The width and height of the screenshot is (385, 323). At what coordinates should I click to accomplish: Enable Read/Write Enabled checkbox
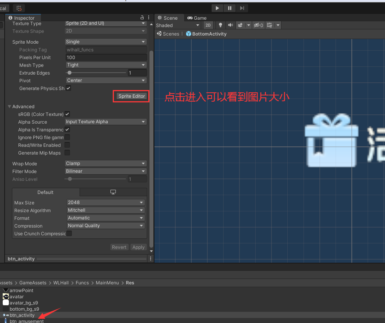[67, 145]
